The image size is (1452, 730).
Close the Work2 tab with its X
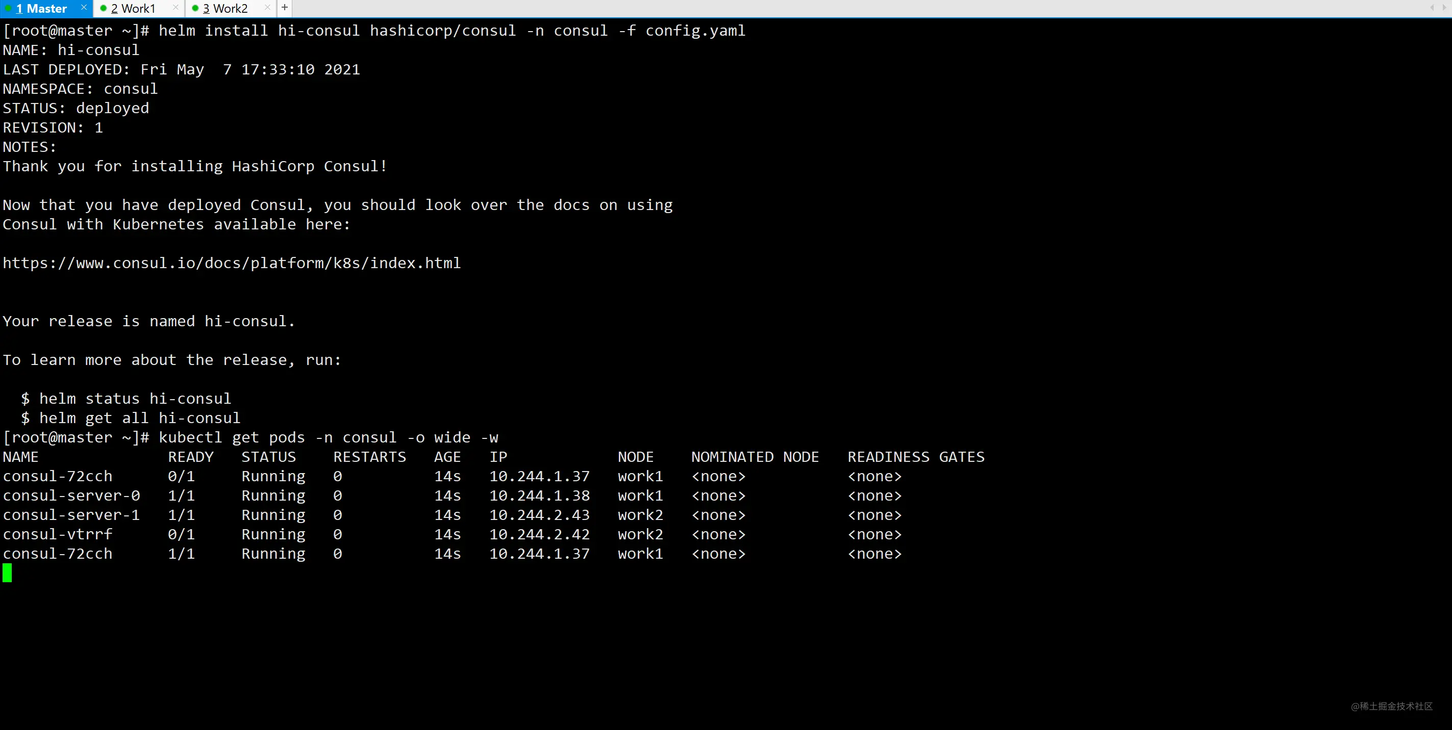(x=268, y=7)
